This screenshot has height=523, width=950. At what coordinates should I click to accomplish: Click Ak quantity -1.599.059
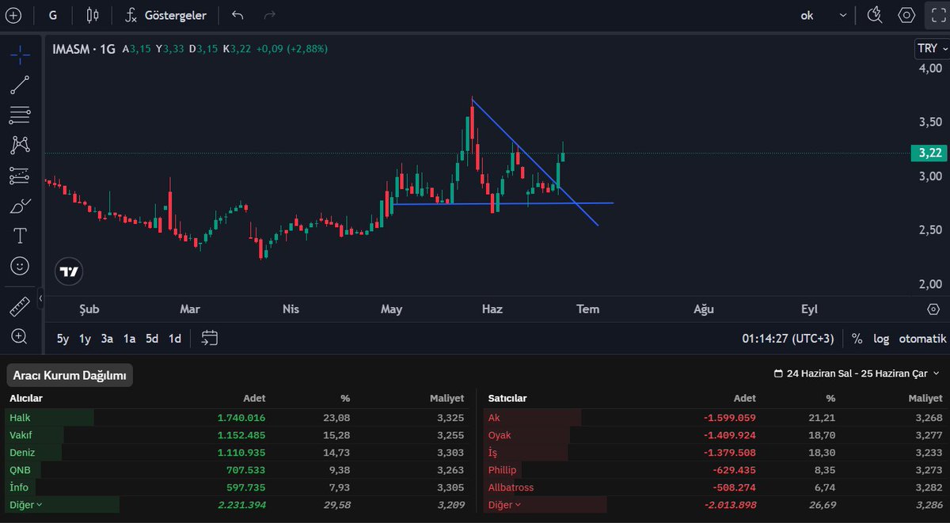tap(729, 418)
